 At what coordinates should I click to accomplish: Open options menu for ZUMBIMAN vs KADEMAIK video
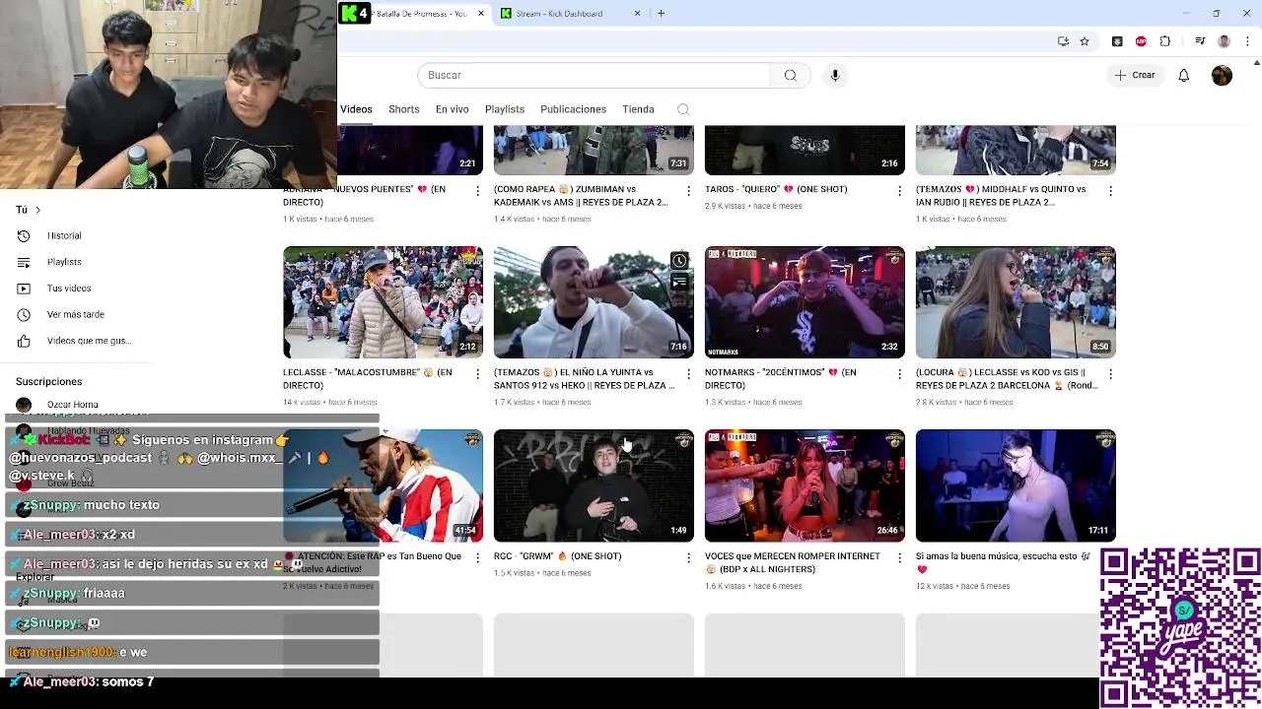tap(688, 191)
